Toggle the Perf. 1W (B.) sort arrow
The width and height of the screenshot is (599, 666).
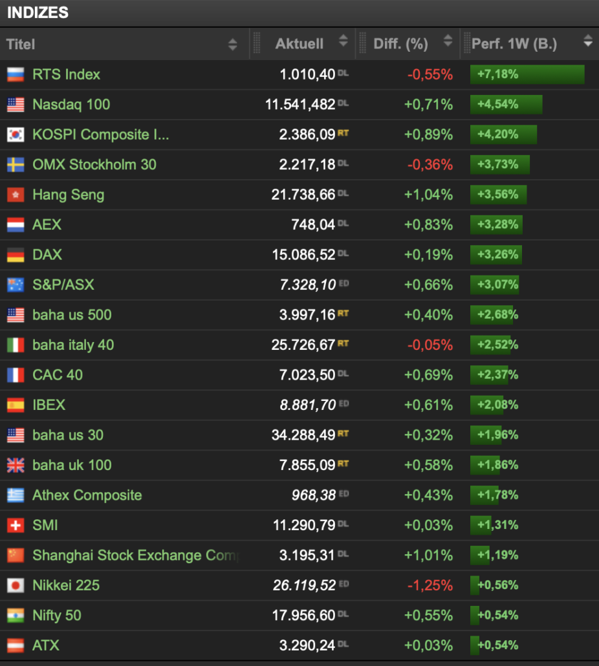tap(588, 41)
